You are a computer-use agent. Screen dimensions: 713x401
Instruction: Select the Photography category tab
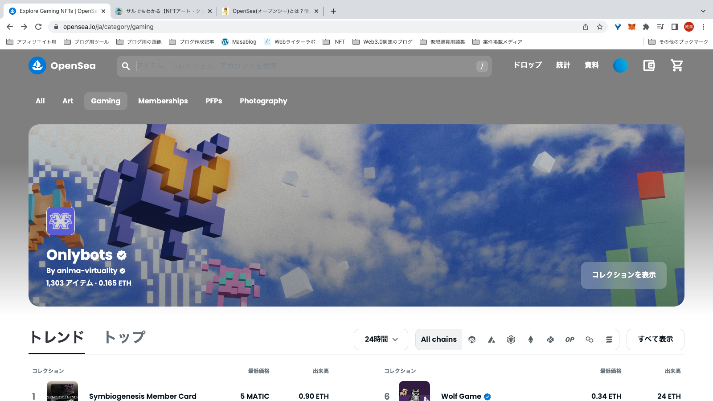pyautogui.click(x=263, y=101)
